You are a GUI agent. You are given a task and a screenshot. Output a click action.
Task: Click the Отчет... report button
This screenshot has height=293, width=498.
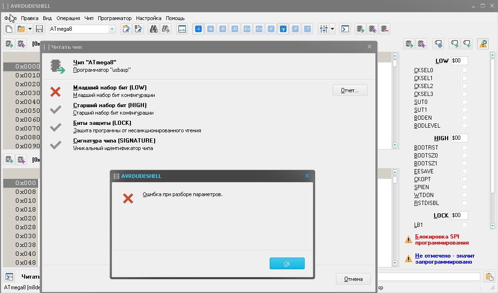click(350, 90)
